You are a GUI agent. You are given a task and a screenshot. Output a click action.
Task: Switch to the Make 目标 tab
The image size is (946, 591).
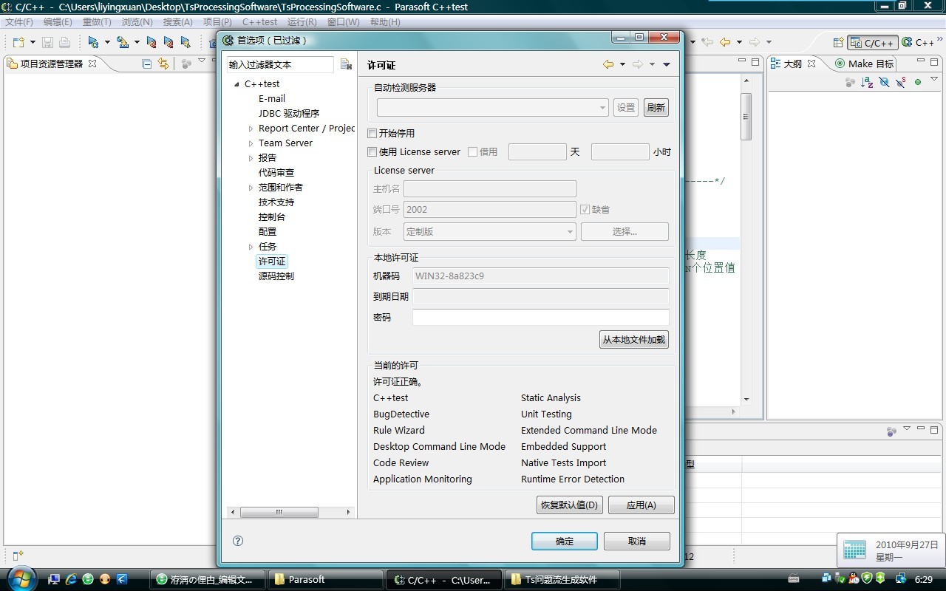pos(865,64)
